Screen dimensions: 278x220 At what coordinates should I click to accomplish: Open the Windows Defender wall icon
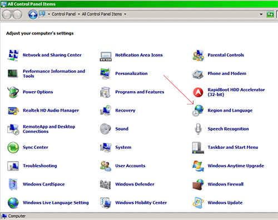[105, 184]
